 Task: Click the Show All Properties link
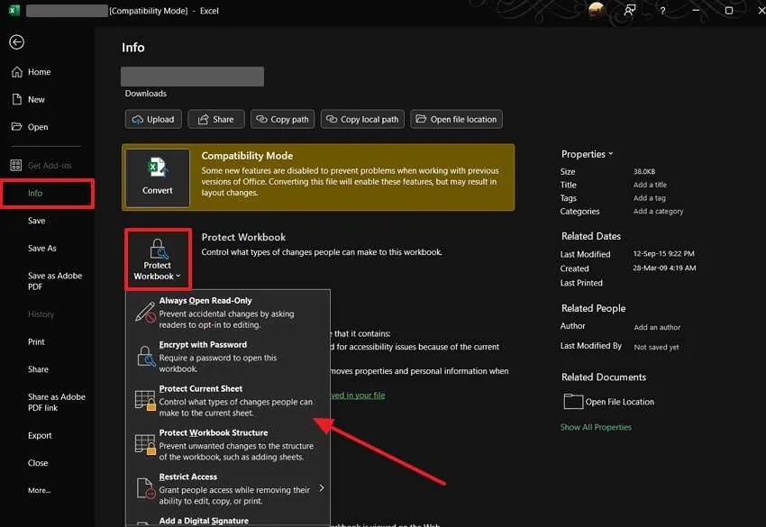[x=596, y=427]
